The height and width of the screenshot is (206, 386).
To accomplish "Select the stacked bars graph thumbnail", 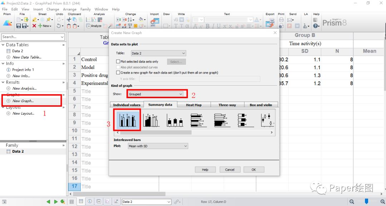I will tap(175, 120).
